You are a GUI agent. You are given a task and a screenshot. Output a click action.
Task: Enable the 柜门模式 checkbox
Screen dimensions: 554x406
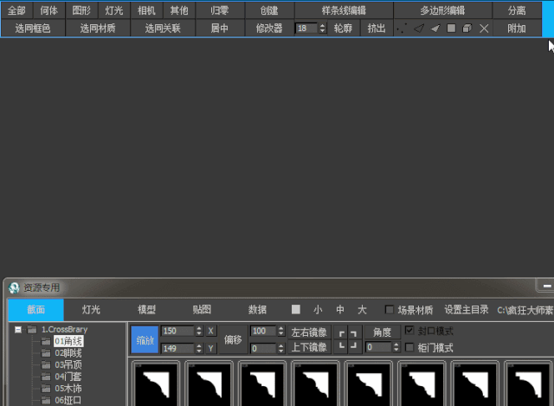pyautogui.click(x=409, y=347)
